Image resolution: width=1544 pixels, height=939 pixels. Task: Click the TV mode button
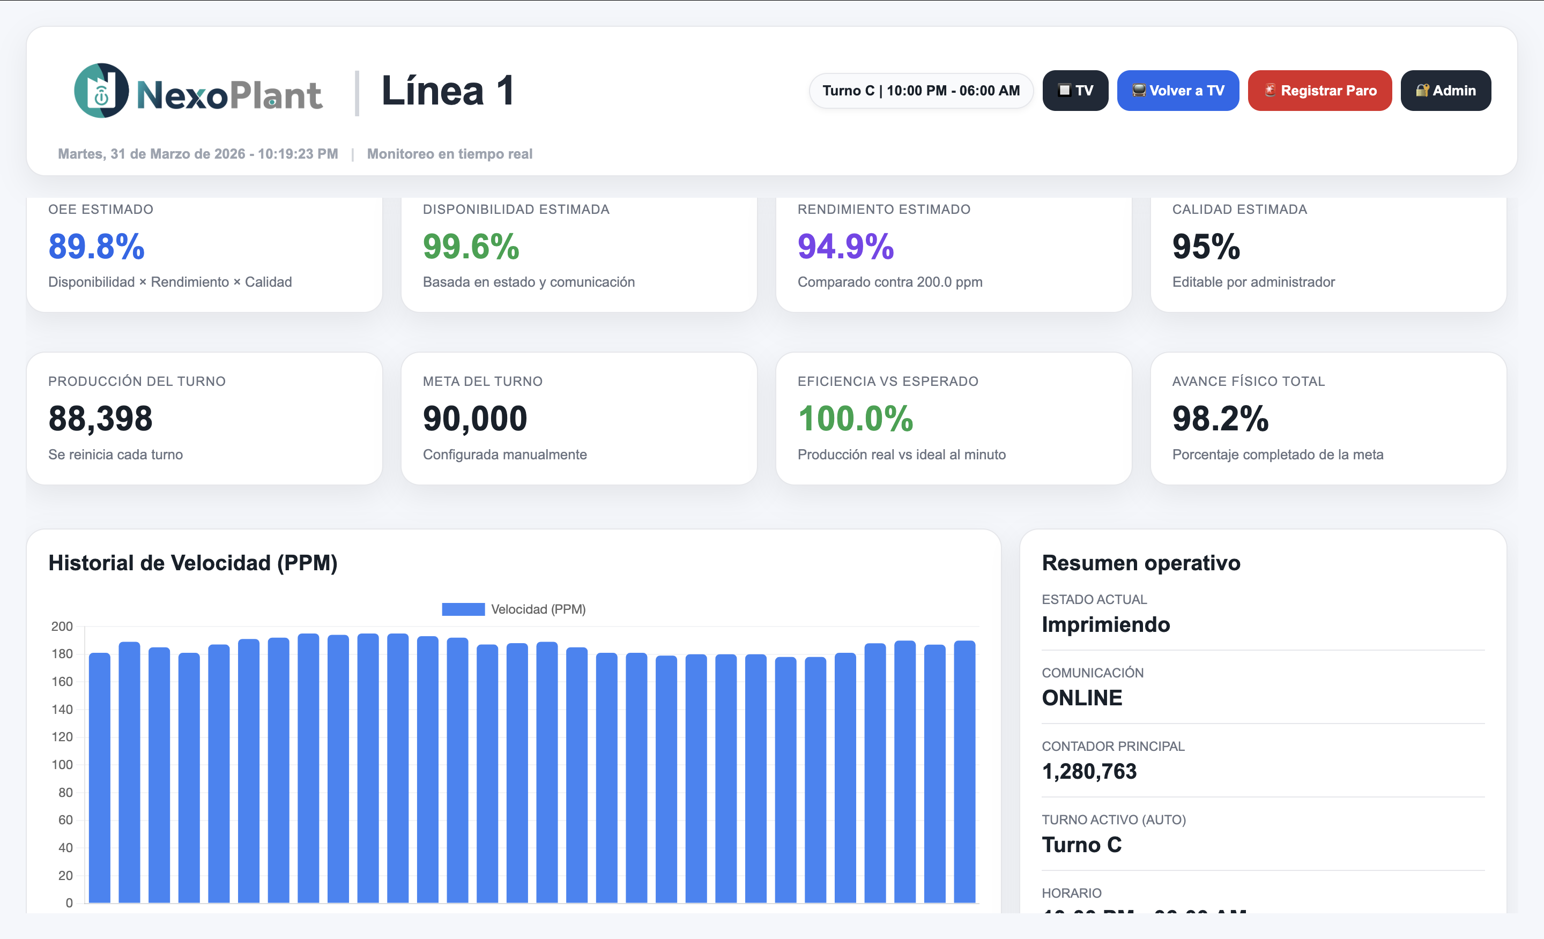[1075, 91]
